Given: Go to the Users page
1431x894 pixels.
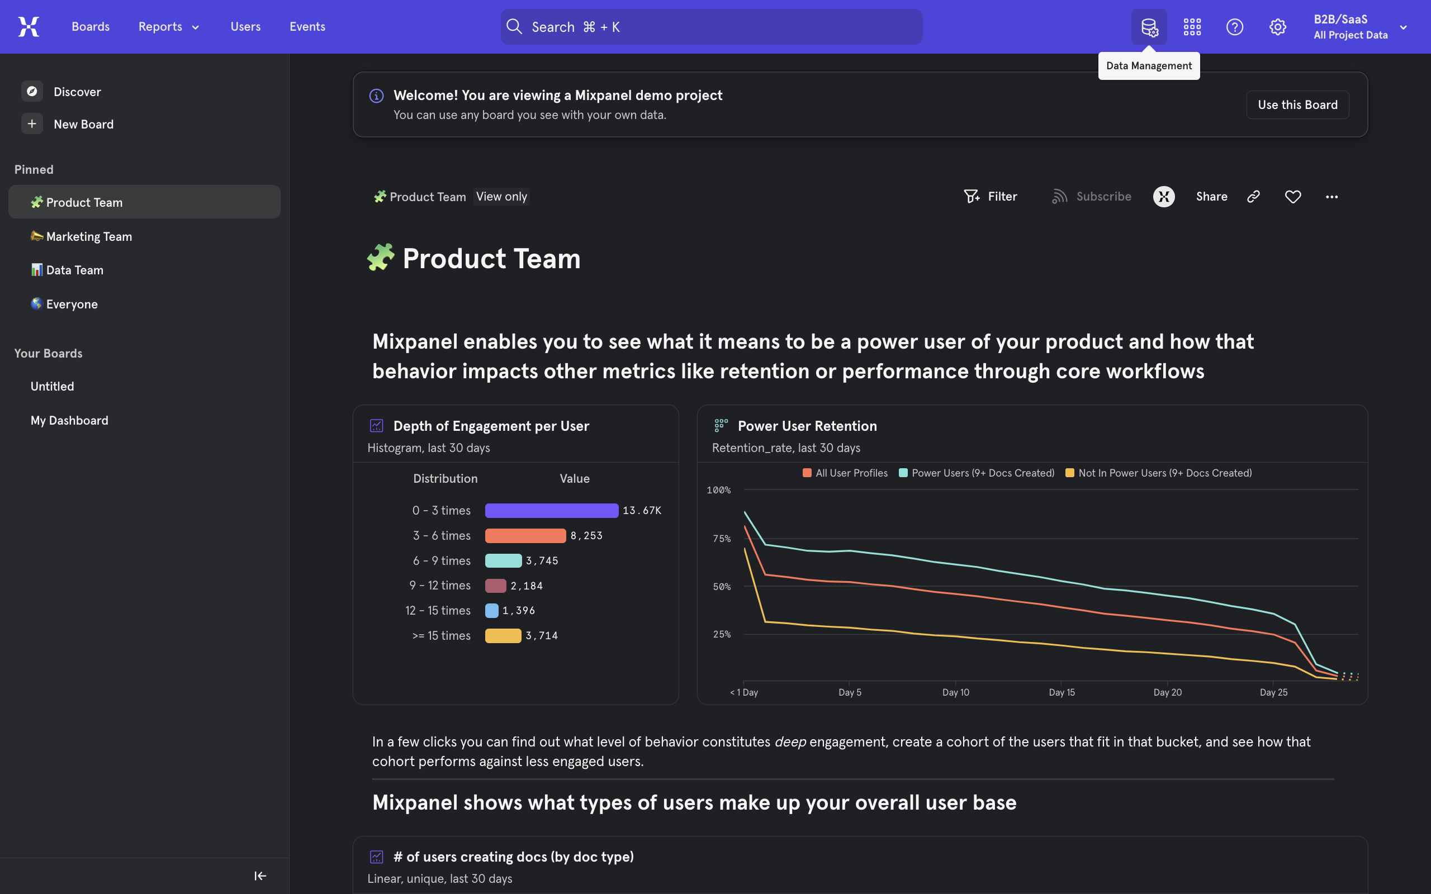Looking at the screenshot, I should 245,27.
